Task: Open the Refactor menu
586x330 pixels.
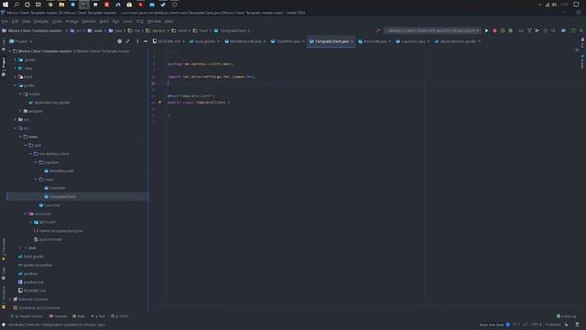Action: [89, 21]
